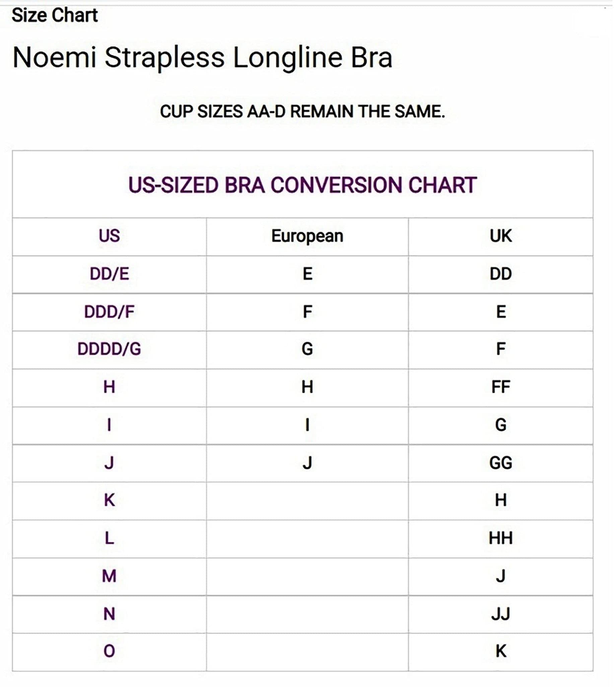Viewport: 614px width, 687px height.
Task: Click the DDDD/G cell in US column
Action: [109, 349]
